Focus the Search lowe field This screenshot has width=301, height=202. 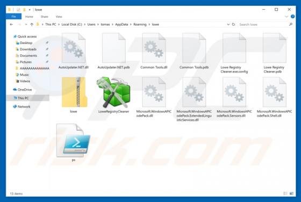[263, 24]
